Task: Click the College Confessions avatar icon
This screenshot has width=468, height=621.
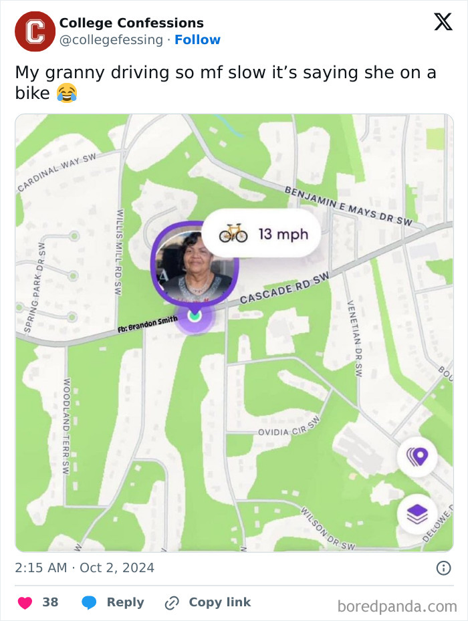Action: (33, 31)
